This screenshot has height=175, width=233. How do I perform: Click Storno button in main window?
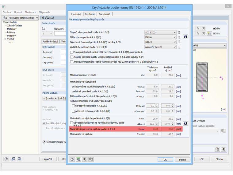[219, 159]
